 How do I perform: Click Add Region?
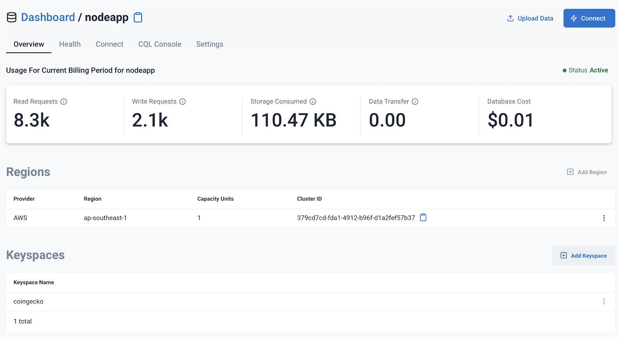pyautogui.click(x=587, y=172)
